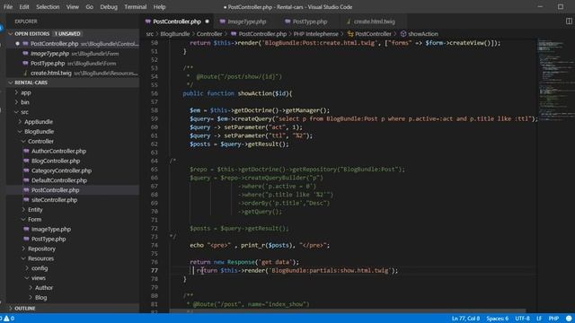This screenshot has height=323, width=575.
Task: Change indentation via Spaces: 6
Action: click(x=497, y=319)
